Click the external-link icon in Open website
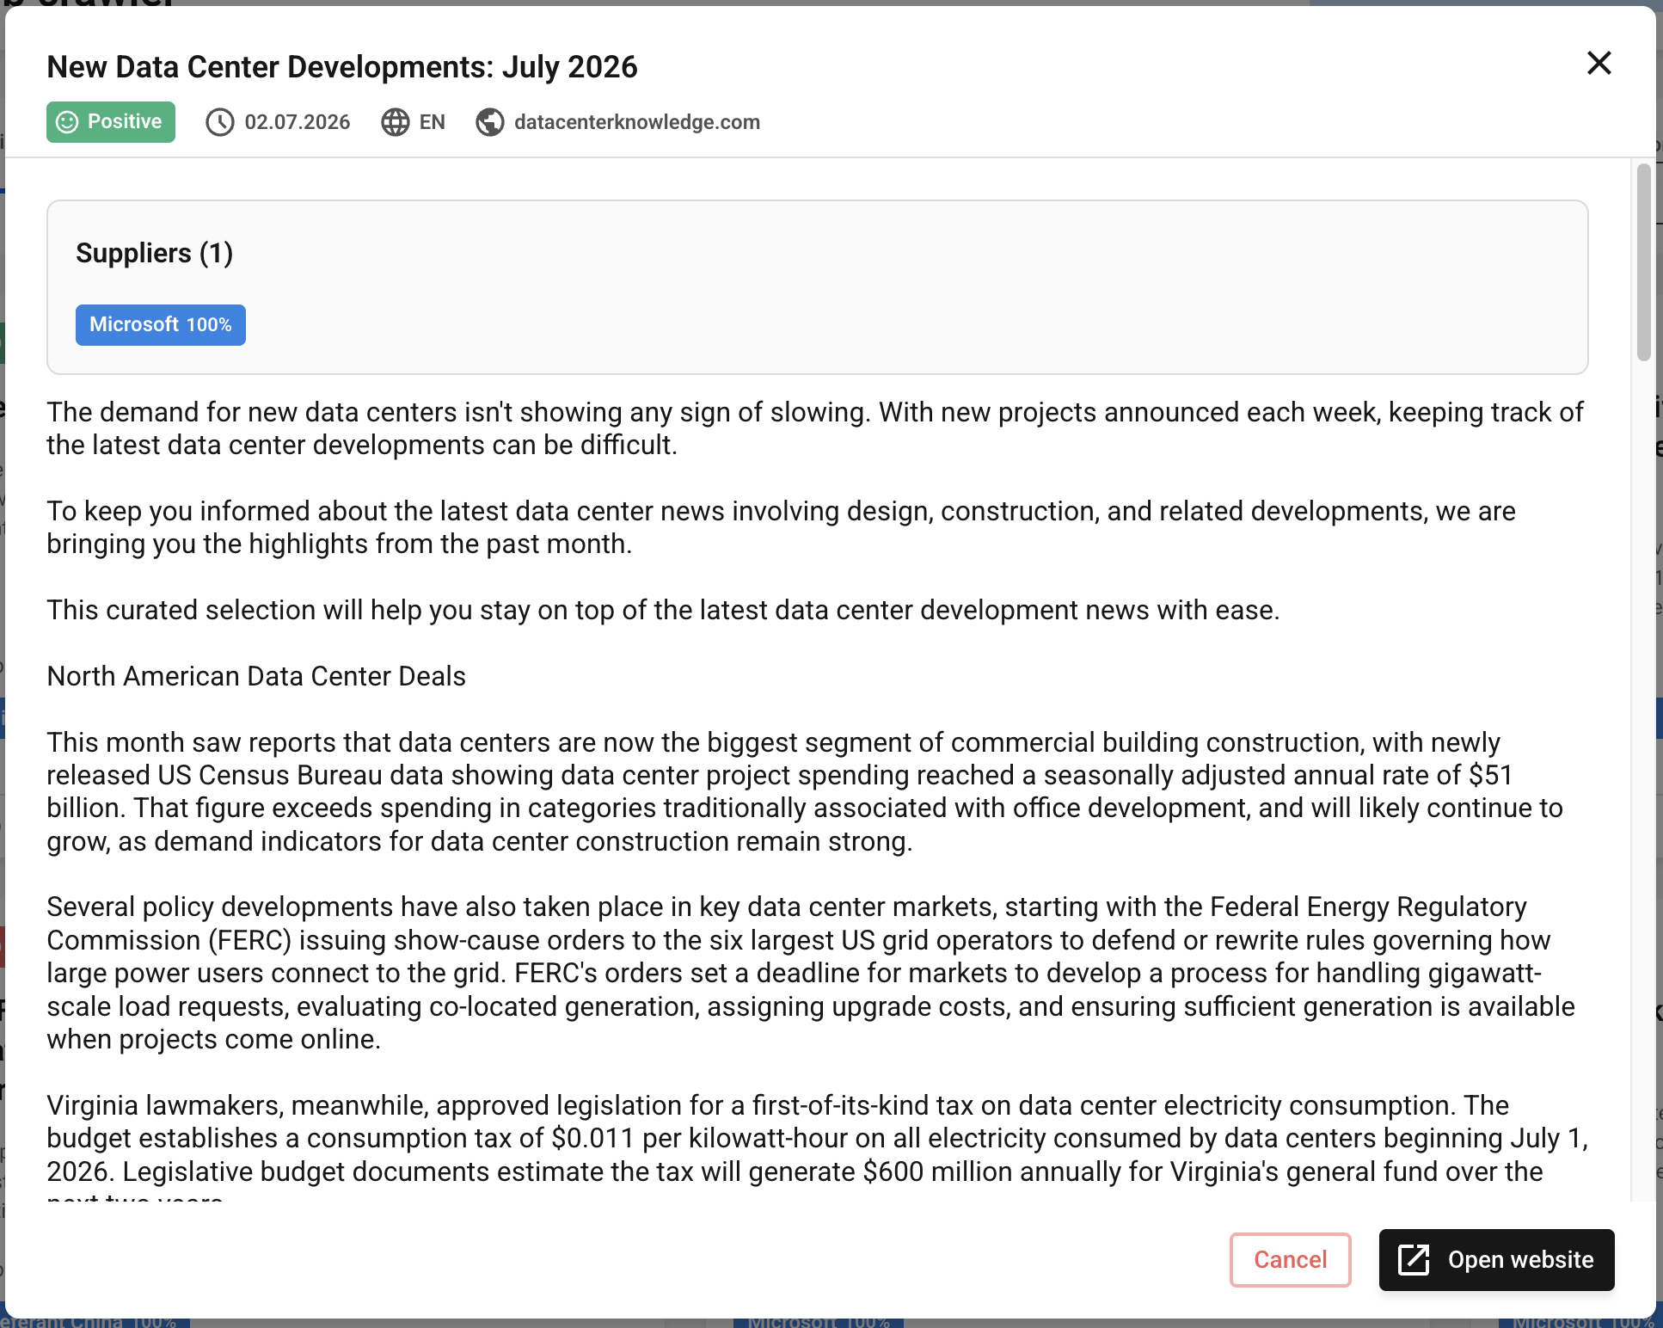 coord(1414,1260)
